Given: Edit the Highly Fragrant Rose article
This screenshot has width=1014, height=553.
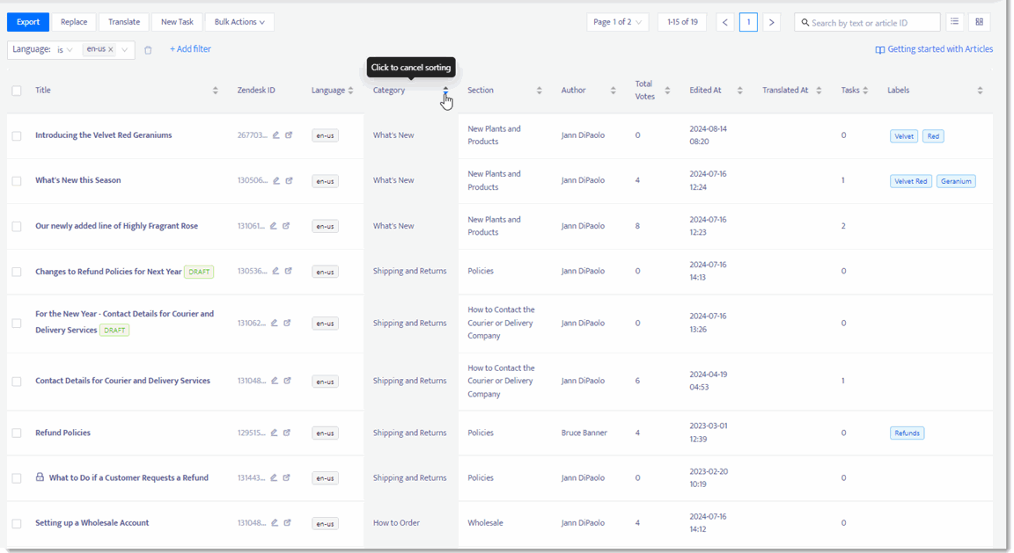Looking at the screenshot, I should [274, 225].
